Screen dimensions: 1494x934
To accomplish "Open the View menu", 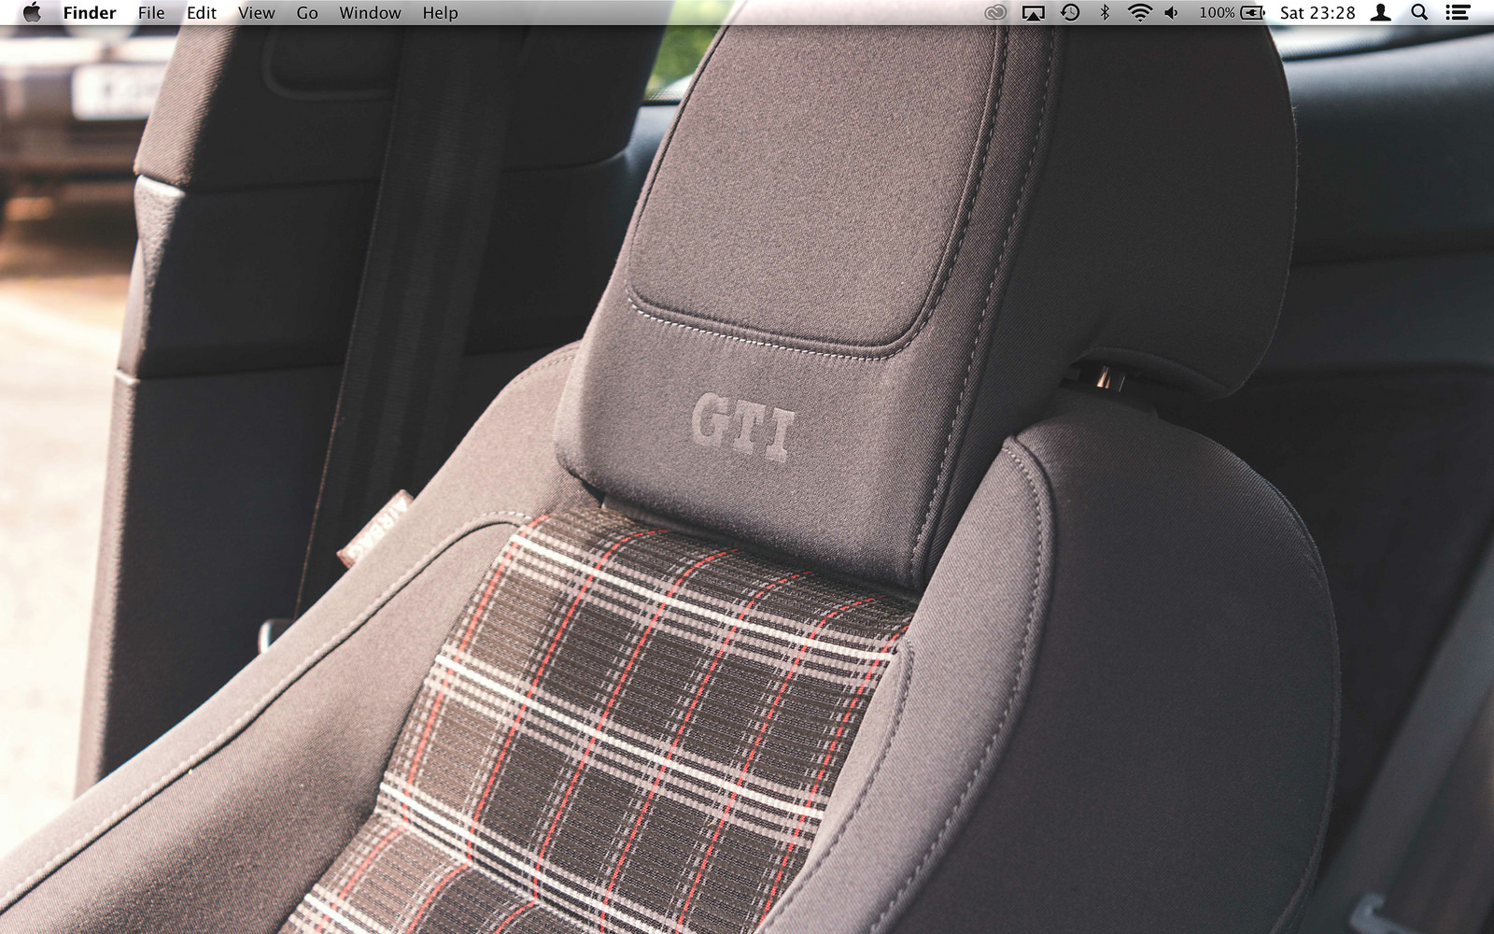I will pos(257,12).
